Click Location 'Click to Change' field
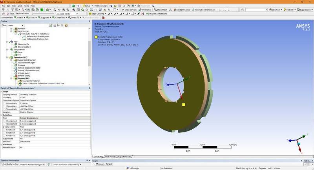The width and height of the screenshot is (314, 170). tap(55, 112)
